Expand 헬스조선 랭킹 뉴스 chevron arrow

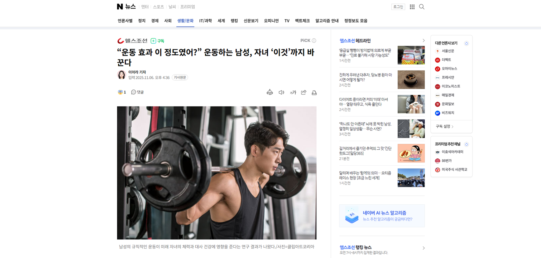point(423,248)
